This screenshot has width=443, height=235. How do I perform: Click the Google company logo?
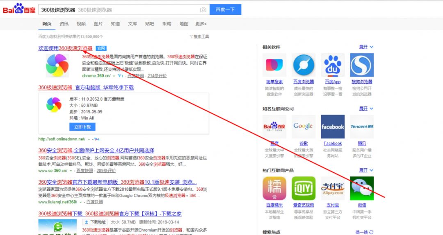304,127
